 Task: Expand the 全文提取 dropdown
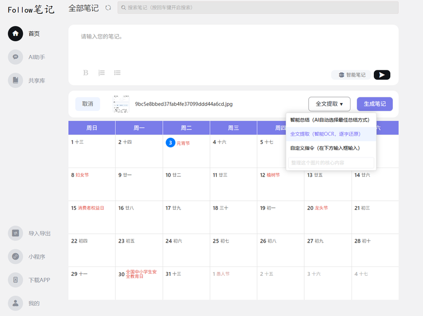[x=329, y=104]
